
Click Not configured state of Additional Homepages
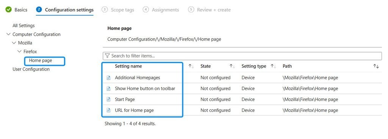click(x=215, y=78)
